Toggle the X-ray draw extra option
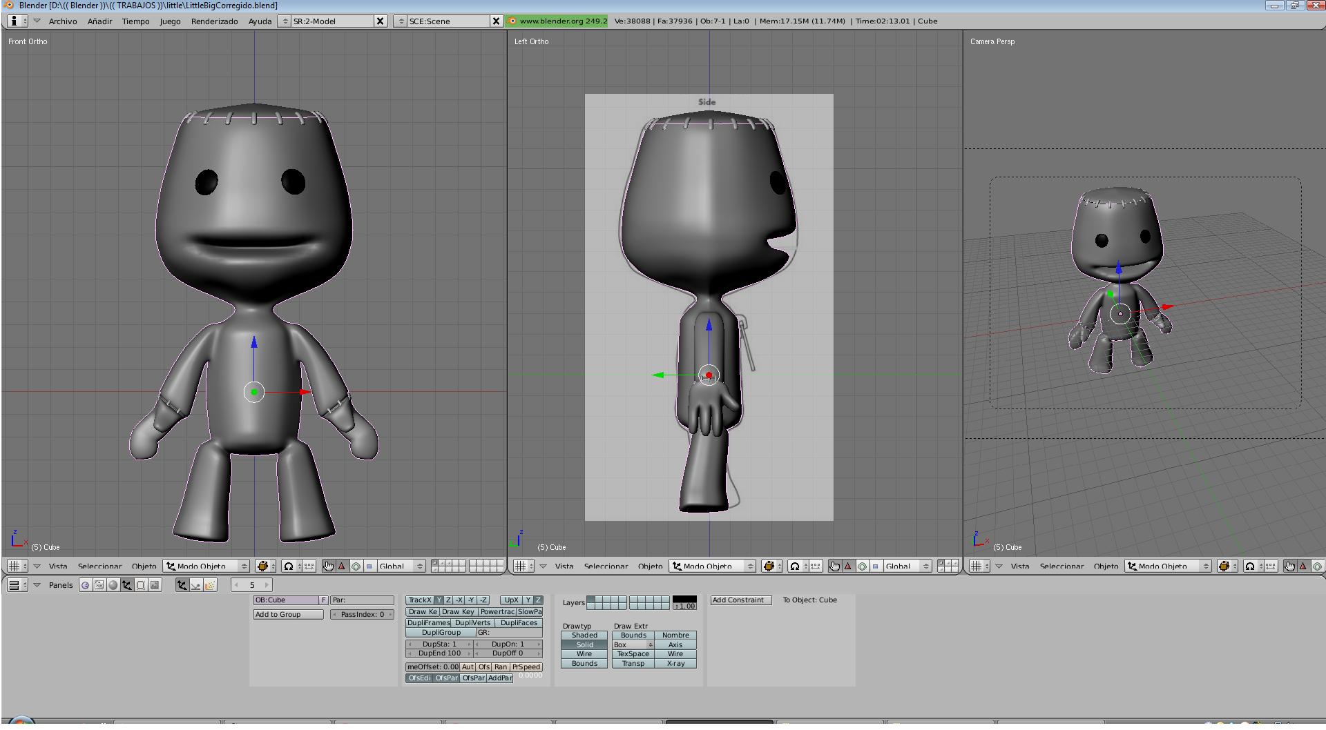 (675, 664)
